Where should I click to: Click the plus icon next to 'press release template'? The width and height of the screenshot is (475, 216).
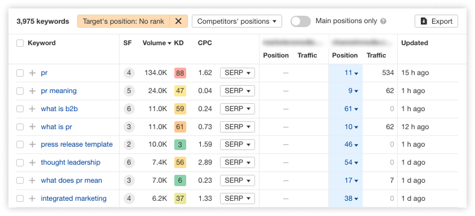coord(32,144)
